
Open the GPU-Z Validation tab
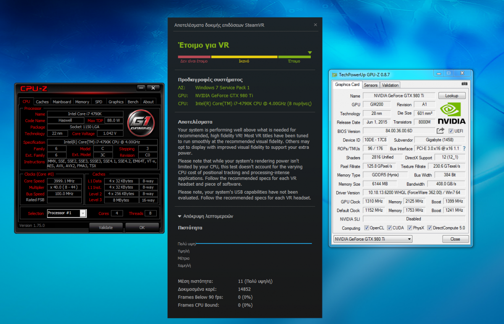tap(390, 85)
